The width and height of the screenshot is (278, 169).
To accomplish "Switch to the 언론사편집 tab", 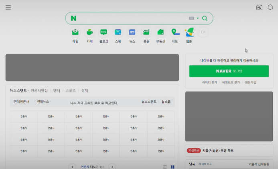I will 39,91.
